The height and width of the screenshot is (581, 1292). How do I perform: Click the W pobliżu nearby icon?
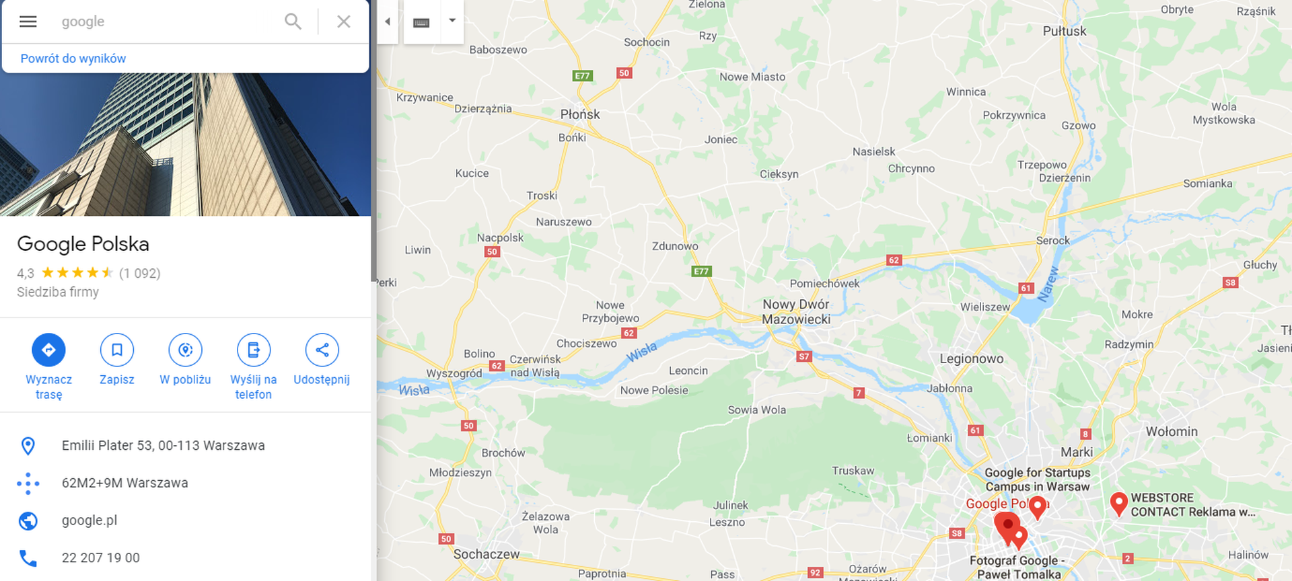pyautogui.click(x=185, y=350)
